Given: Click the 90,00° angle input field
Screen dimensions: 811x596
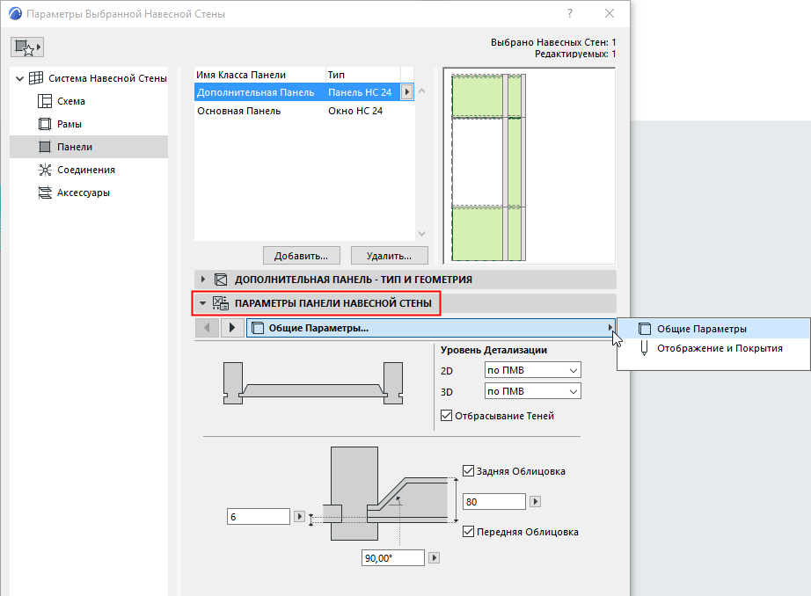Looking at the screenshot, I should point(391,557).
